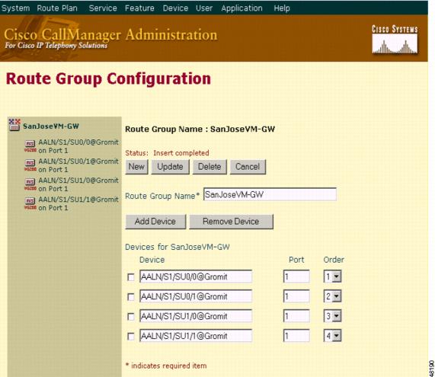435x377 pixels.
Task: Click the Update button
Action: (x=171, y=167)
